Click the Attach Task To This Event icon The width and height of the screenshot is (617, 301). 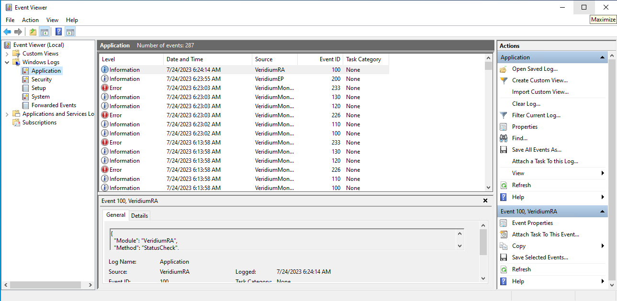504,234
